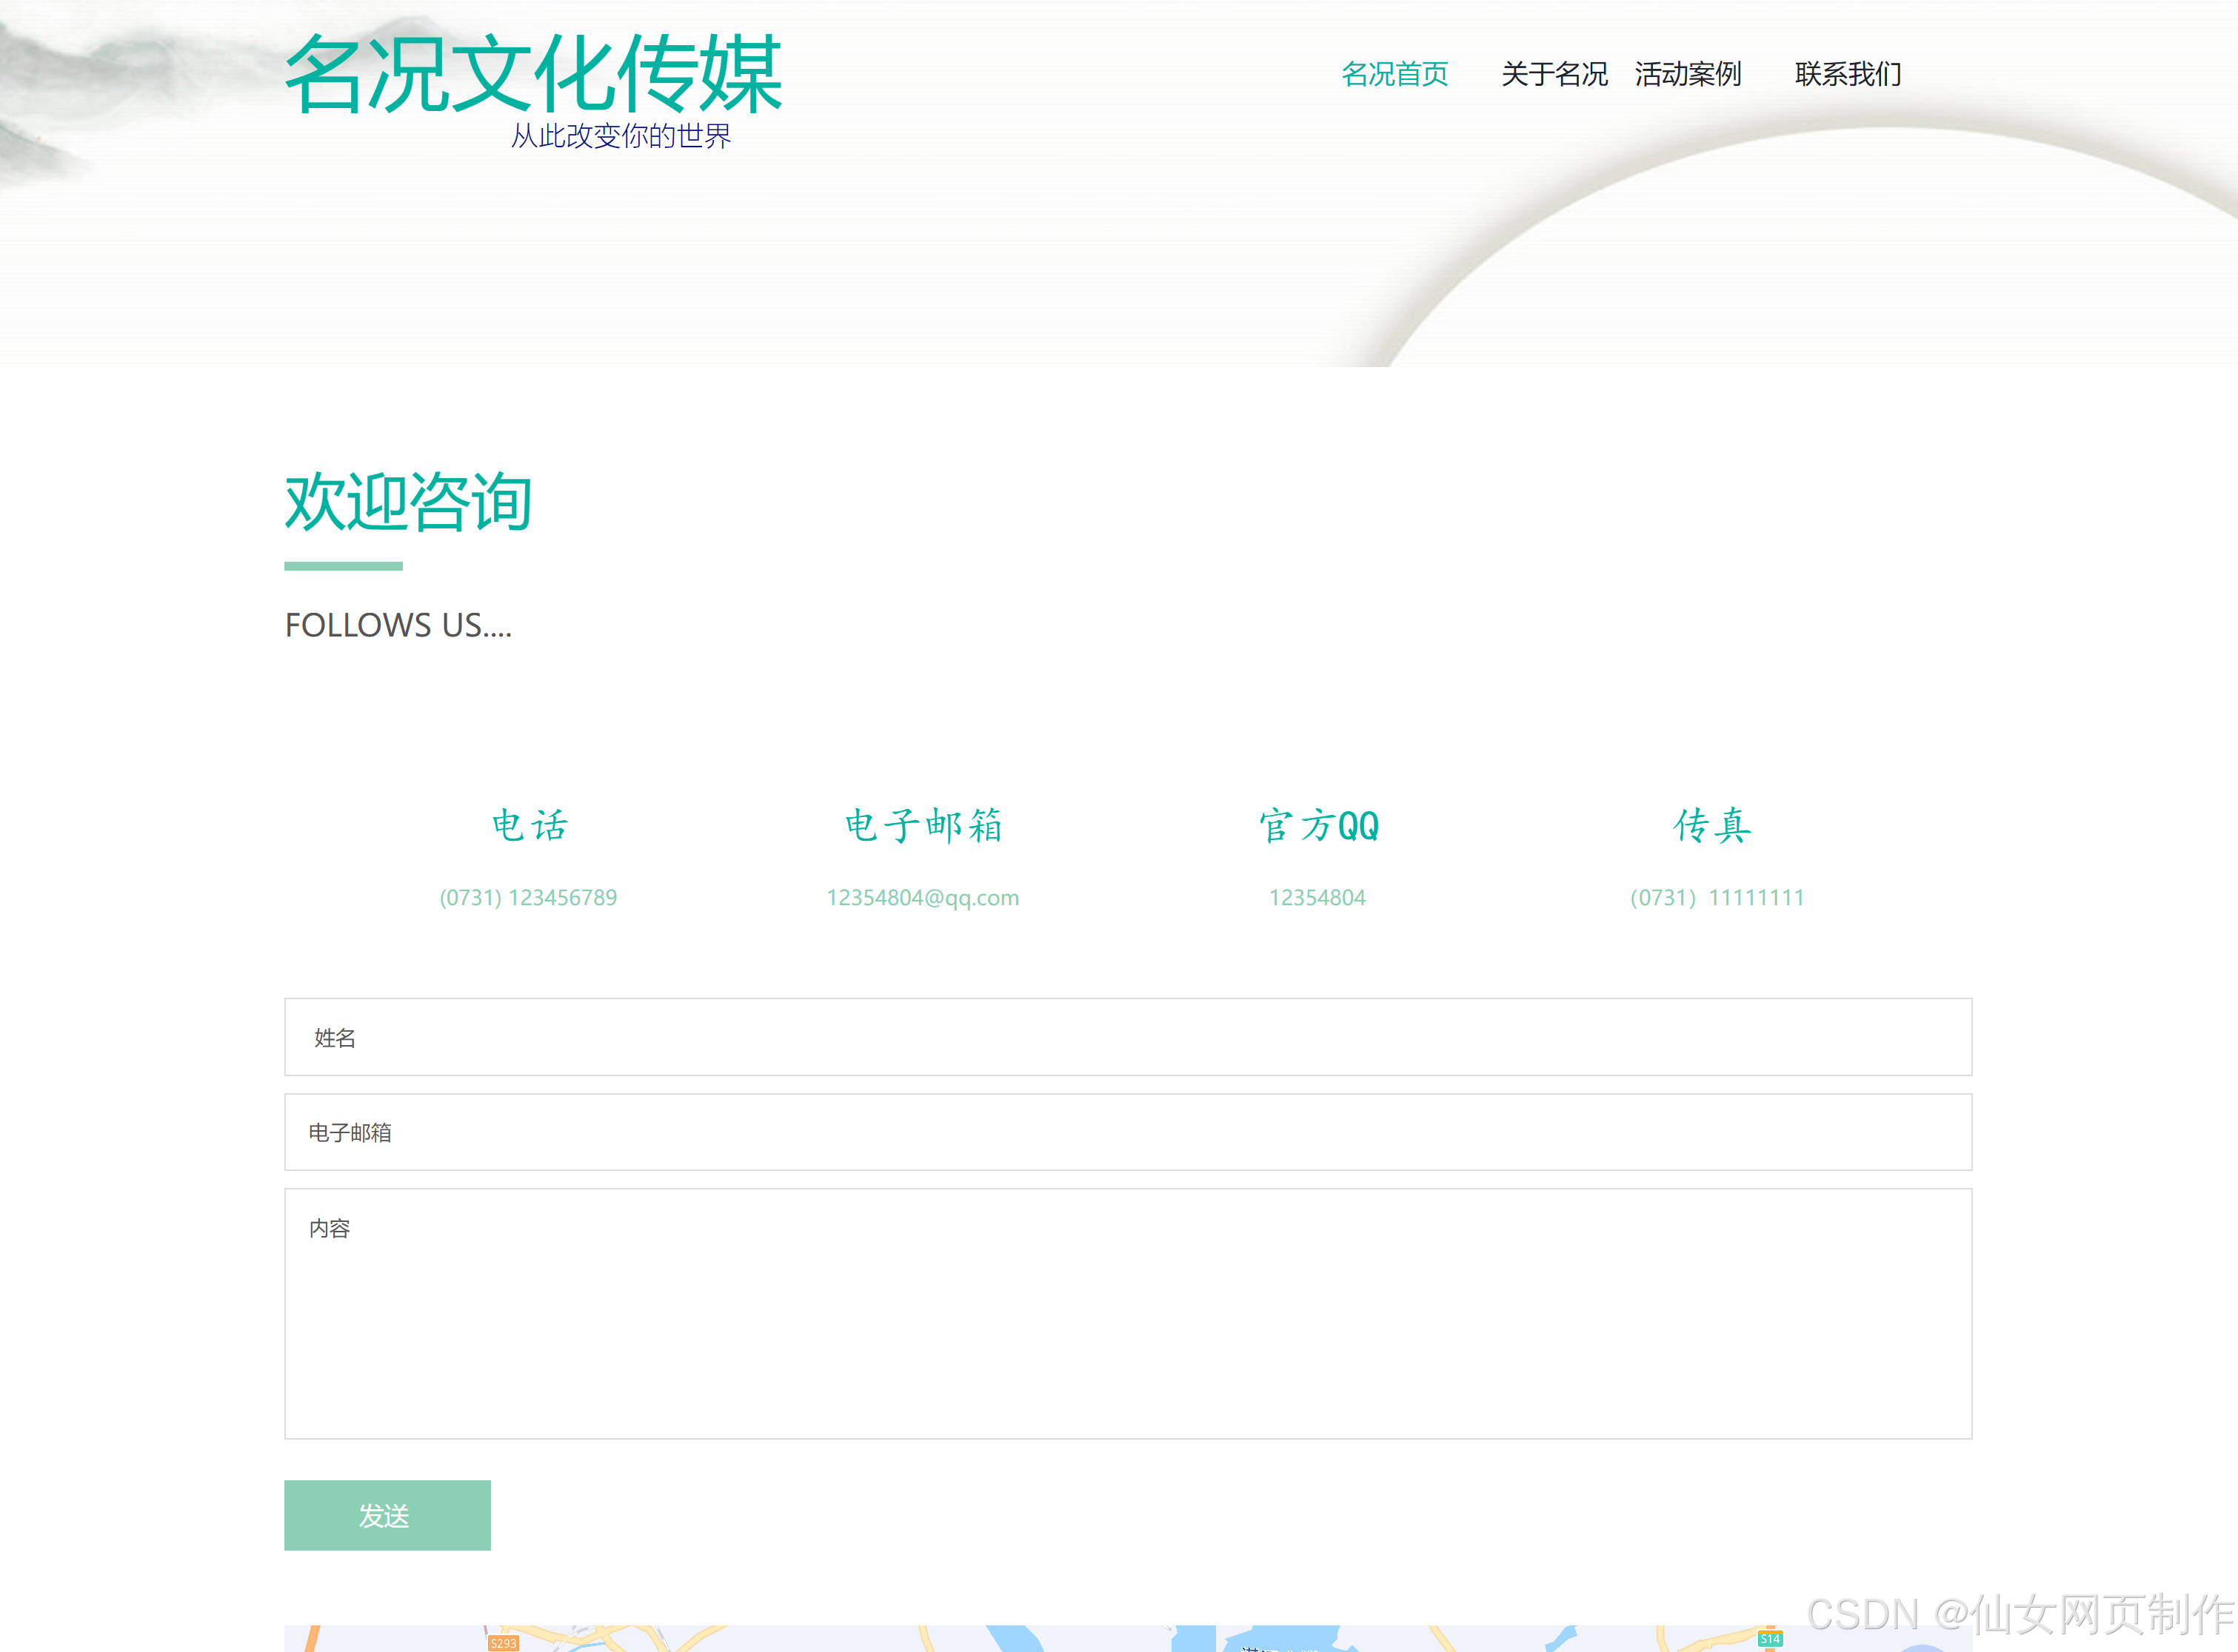Select 联系我们 in the navigation

[x=1848, y=74]
